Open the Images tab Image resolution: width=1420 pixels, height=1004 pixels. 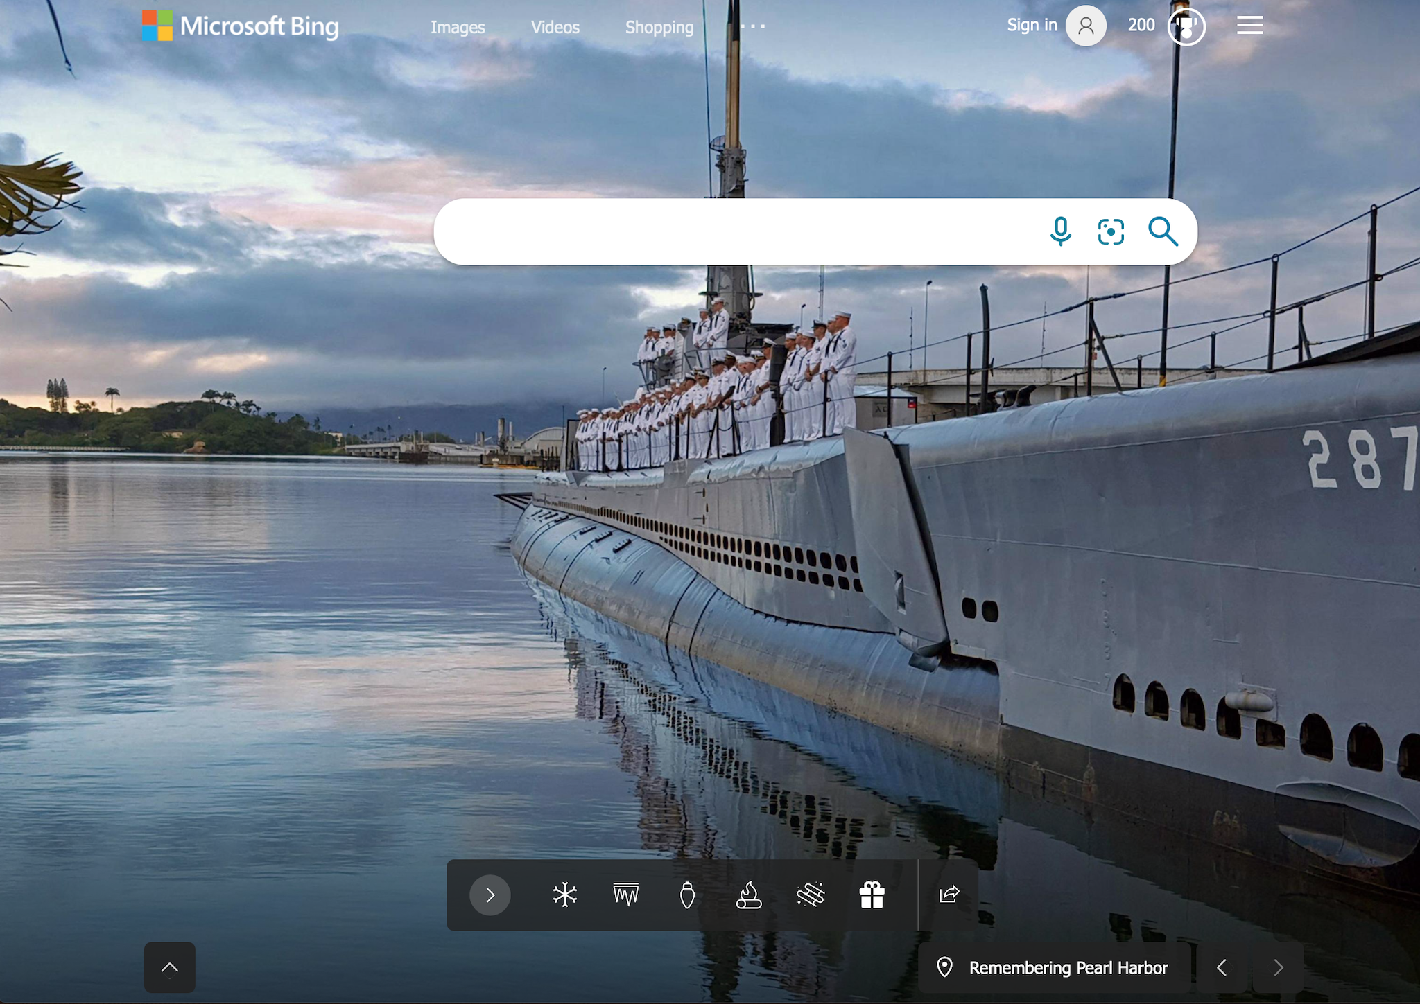pos(458,27)
